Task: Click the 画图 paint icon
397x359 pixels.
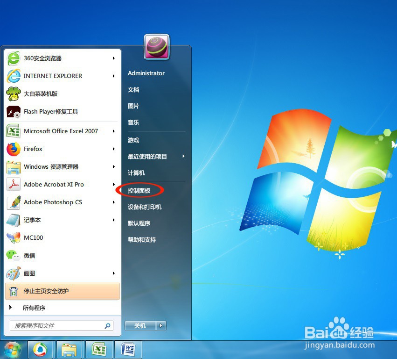Action: [x=14, y=273]
